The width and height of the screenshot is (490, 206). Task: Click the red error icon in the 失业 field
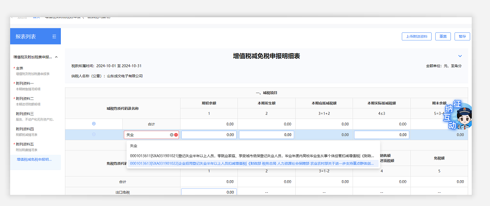click(x=176, y=135)
